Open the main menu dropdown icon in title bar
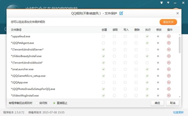The width and height of the screenshot is (188, 116). tap(168, 3)
